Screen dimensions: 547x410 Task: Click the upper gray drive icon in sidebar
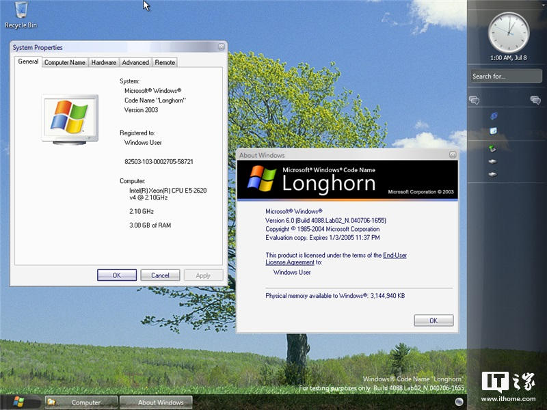[492, 161]
